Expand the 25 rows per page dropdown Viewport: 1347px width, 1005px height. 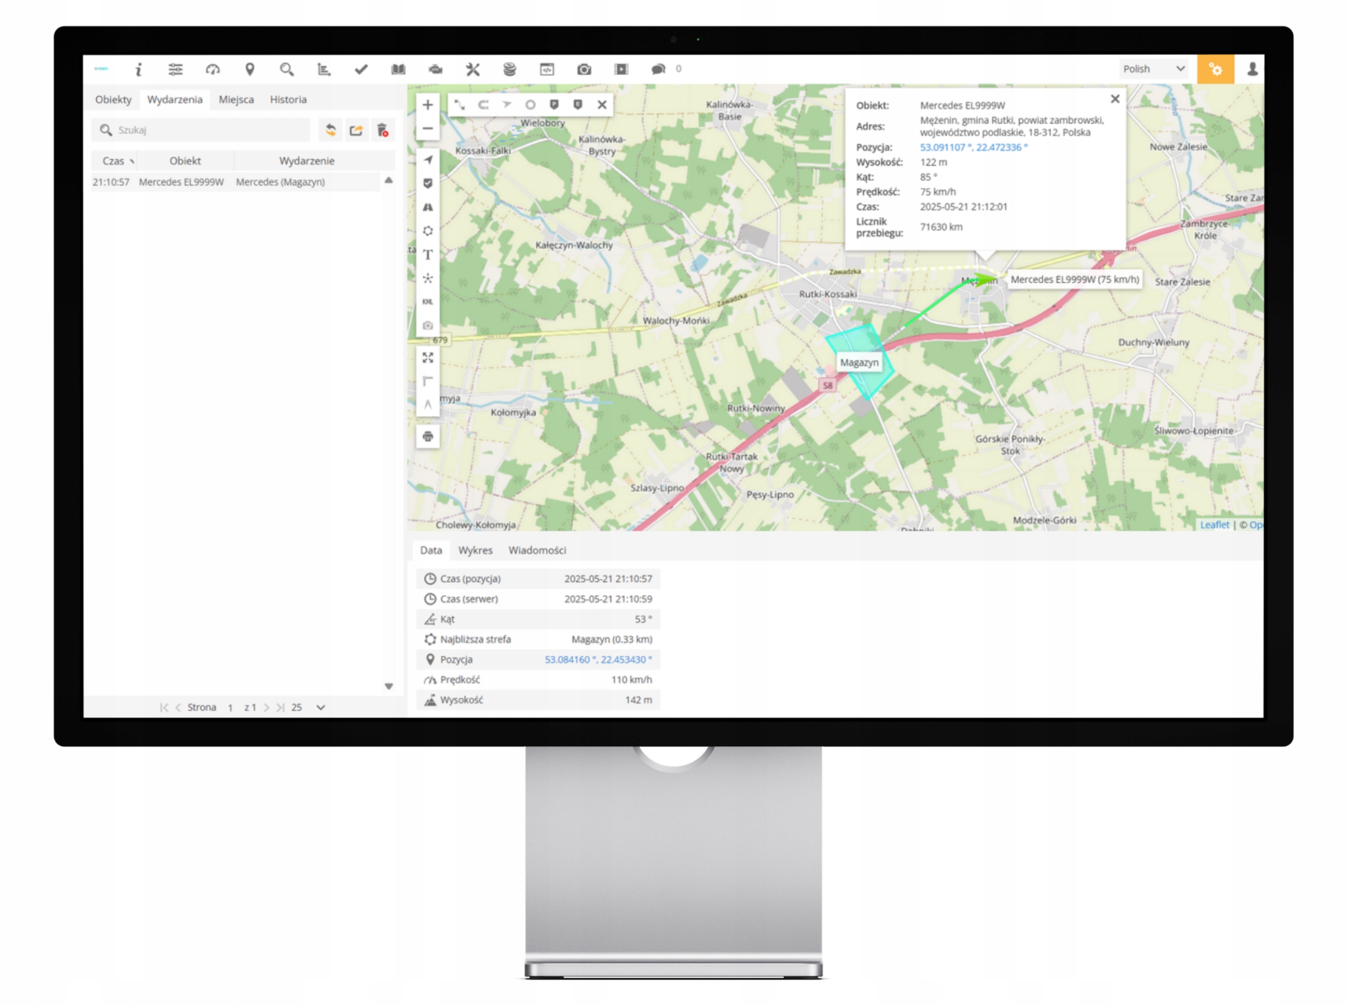click(320, 708)
